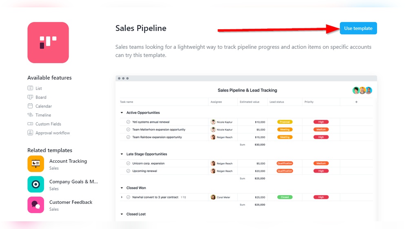Open the Customer Feedback related template link

click(71, 202)
